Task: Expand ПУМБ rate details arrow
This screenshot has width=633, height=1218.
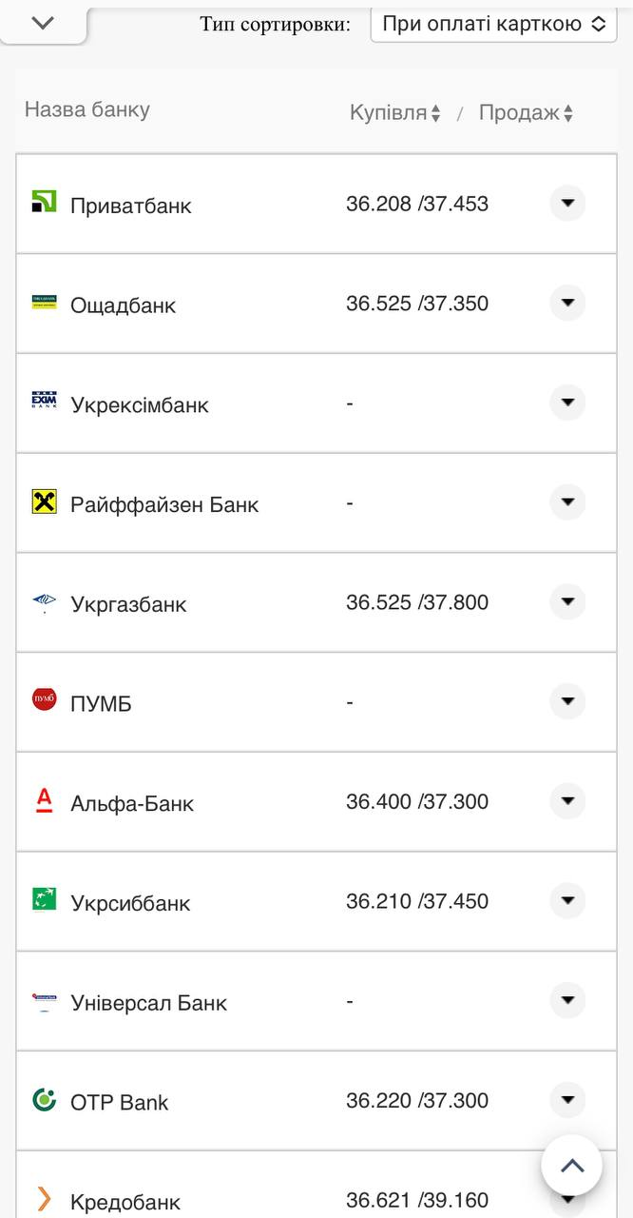Action: 567,701
